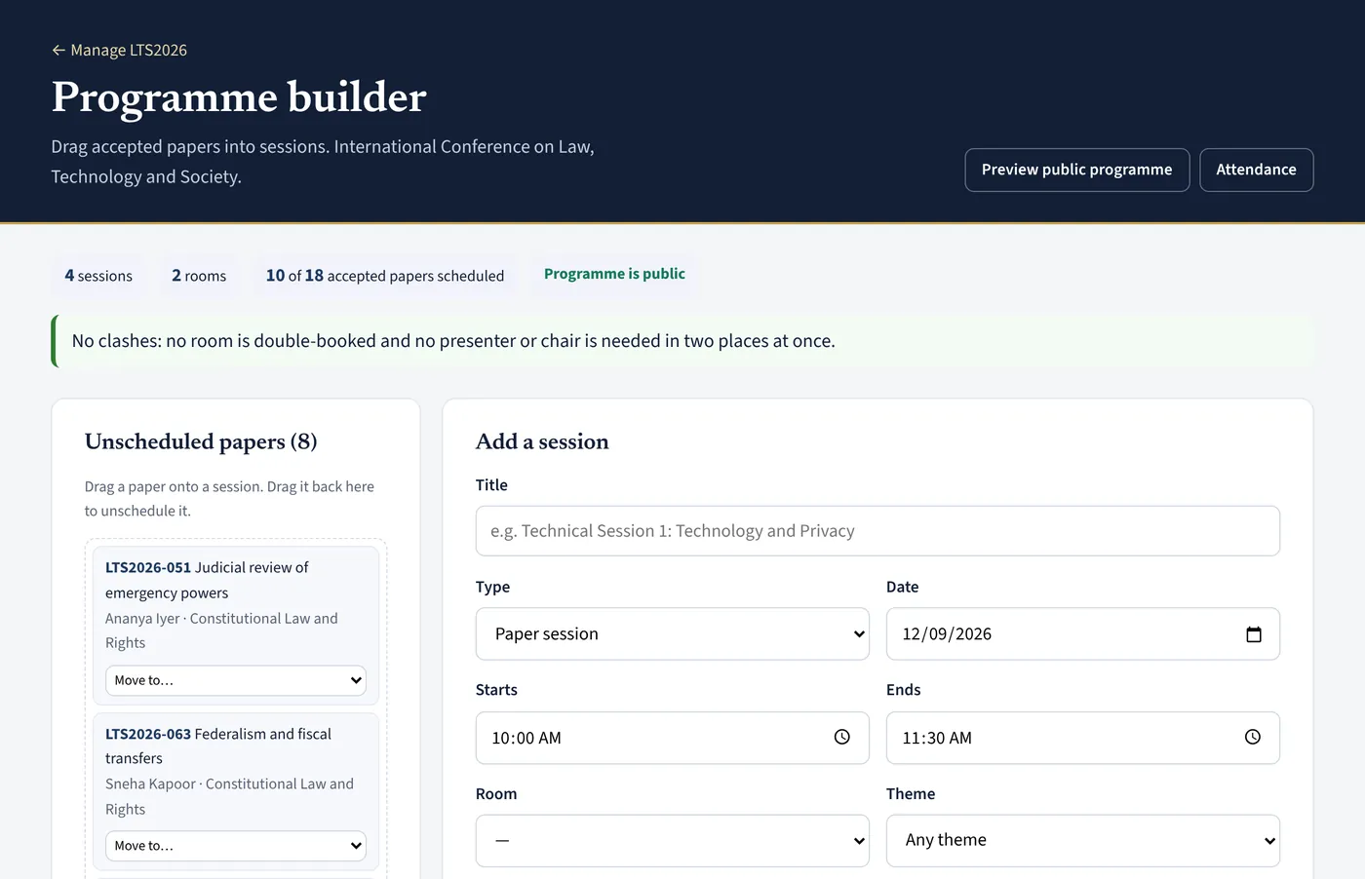Image resolution: width=1365 pixels, height=879 pixels.
Task: Click the Programme builder page title
Action: point(239,96)
